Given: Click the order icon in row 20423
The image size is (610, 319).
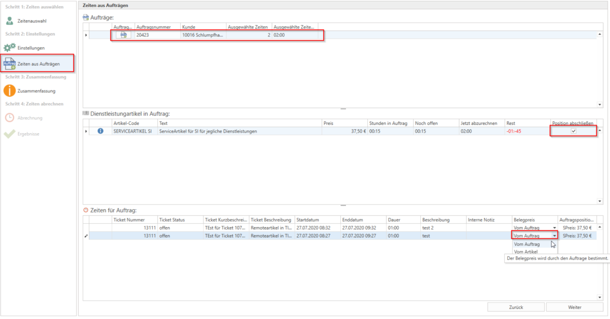Looking at the screenshot, I should pos(123,35).
